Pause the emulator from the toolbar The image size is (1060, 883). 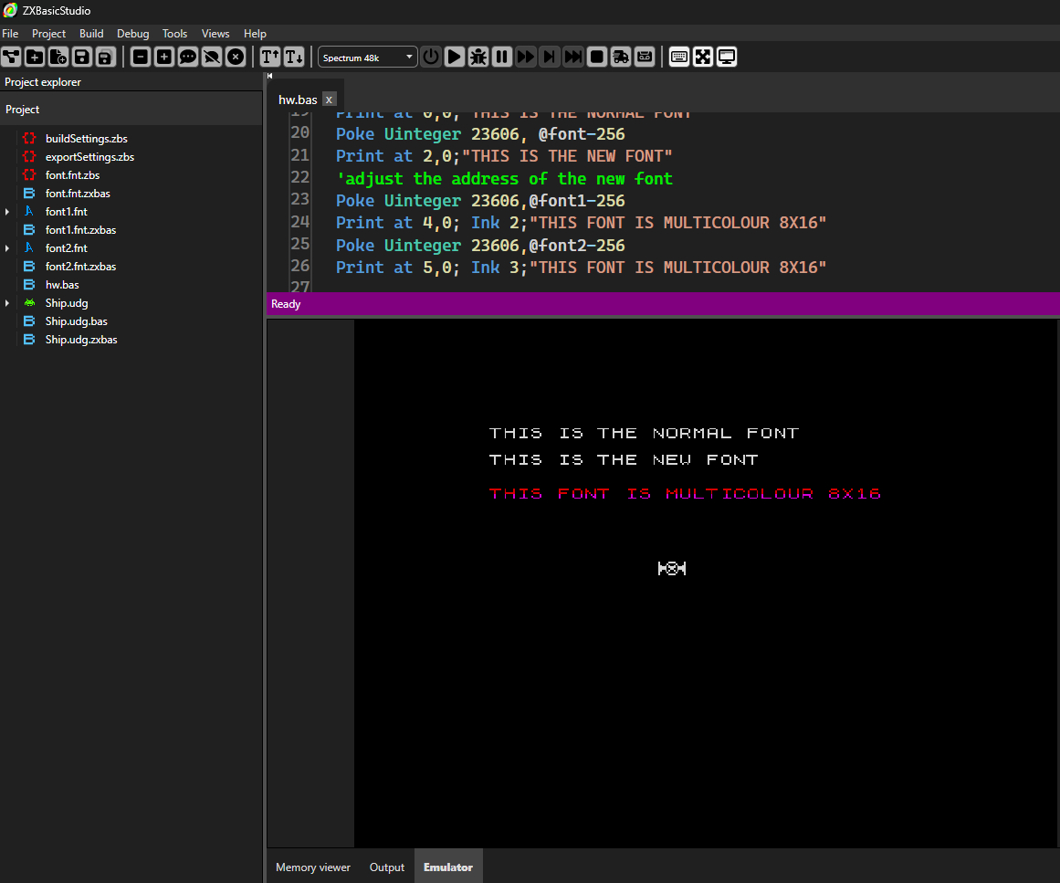click(x=502, y=57)
